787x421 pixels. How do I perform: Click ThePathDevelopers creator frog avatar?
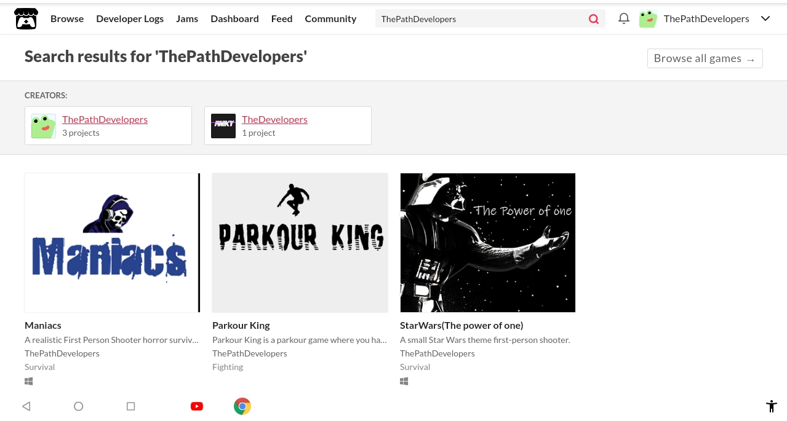[44, 126]
